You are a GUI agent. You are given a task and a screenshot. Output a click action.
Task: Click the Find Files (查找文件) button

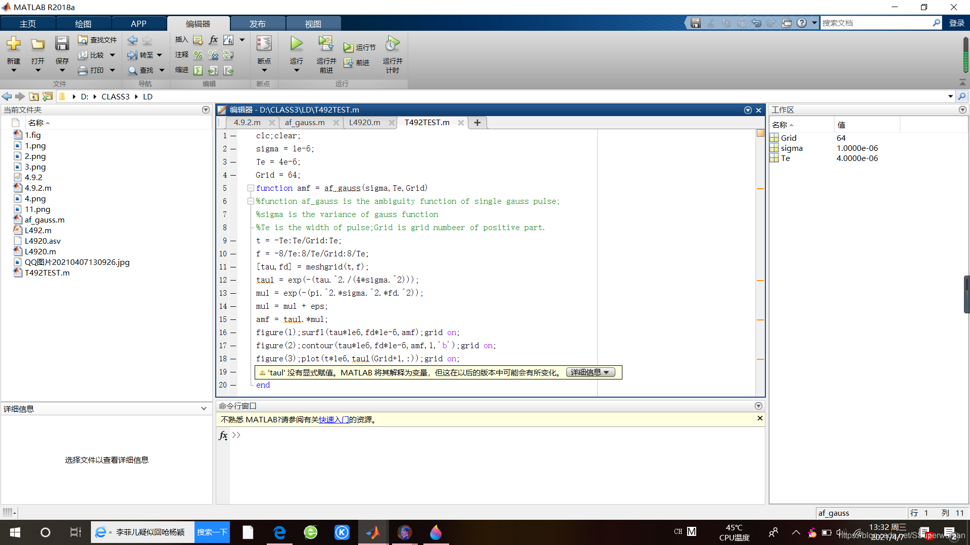click(x=98, y=40)
